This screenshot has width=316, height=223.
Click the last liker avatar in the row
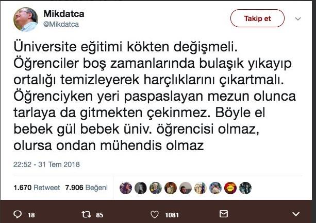[245, 188]
